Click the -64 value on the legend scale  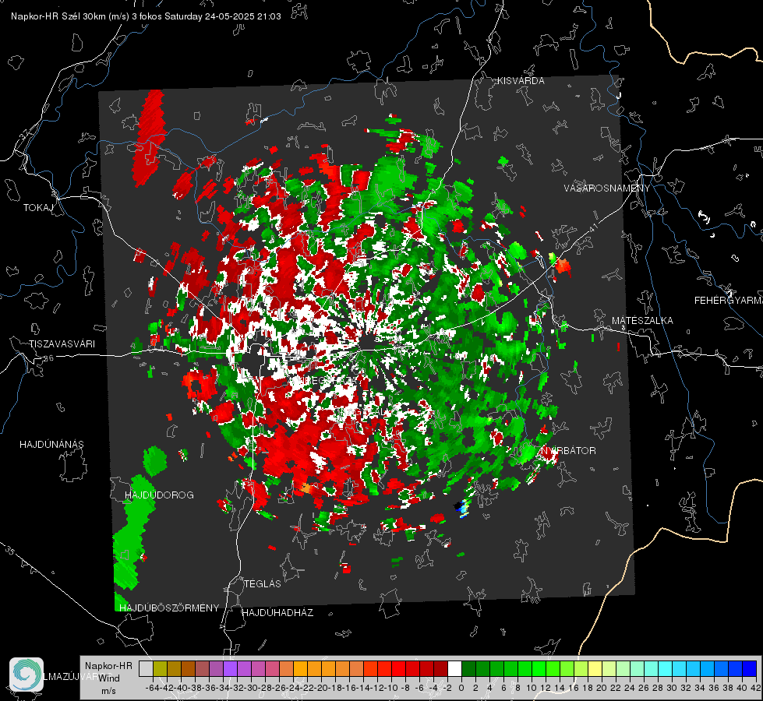[152, 688]
